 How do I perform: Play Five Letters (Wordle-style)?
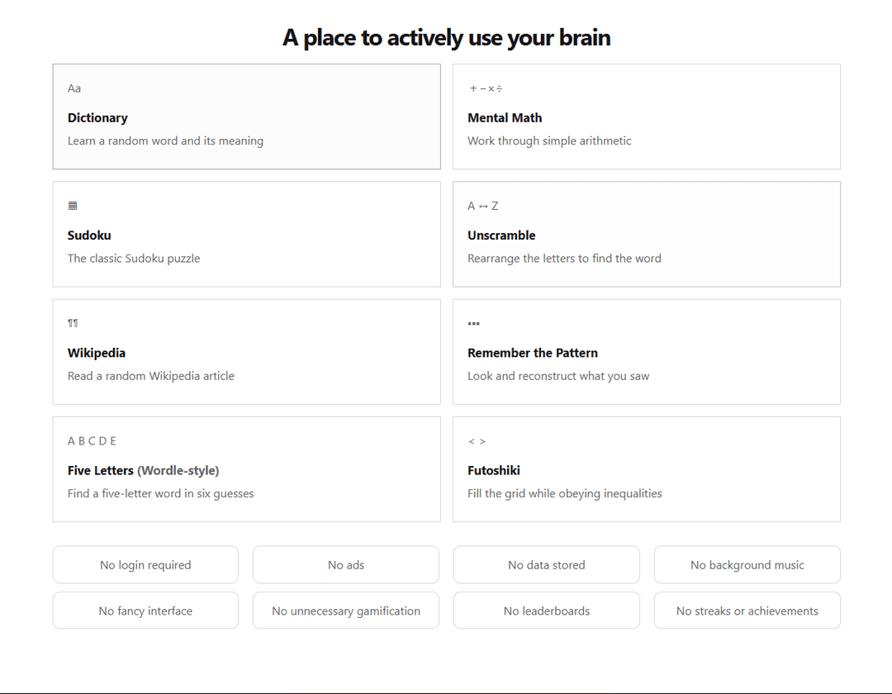click(247, 469)
